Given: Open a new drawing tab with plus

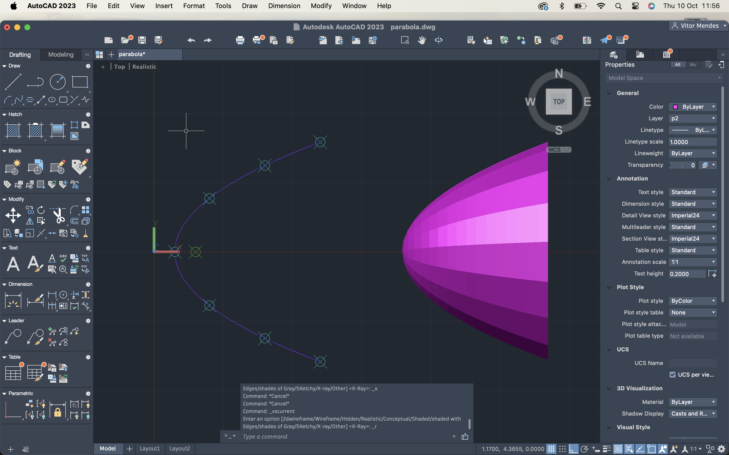Looking at the screenshot, I should coord(111,54).
